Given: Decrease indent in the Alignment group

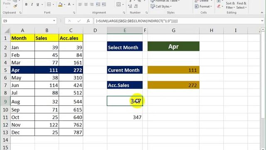Looking at the screenshot, I should (98, 5).
